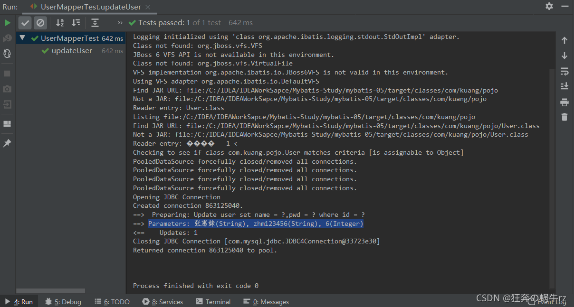574x307 pixels.
Task: Toggle auto-test rerun icon in left strip
Action: [7, 54]
